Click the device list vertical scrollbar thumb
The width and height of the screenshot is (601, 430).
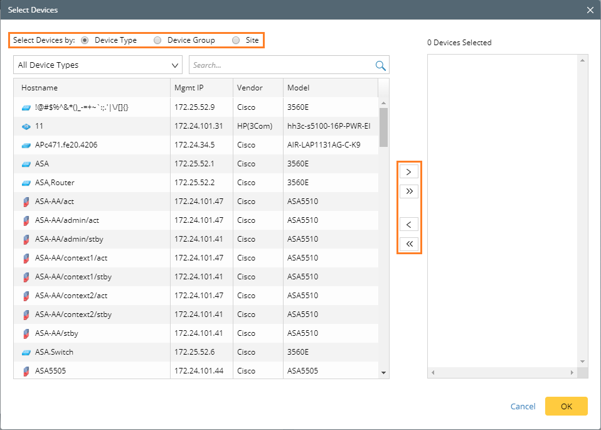(383, 127)
